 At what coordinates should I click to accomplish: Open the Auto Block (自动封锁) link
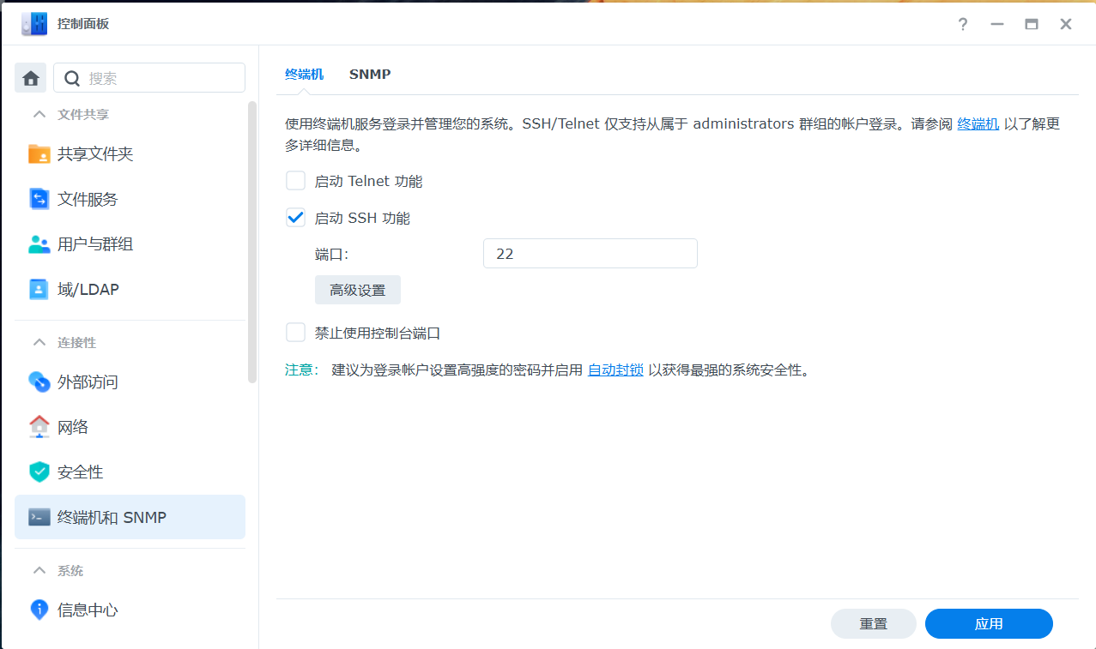tap(615, 370)
